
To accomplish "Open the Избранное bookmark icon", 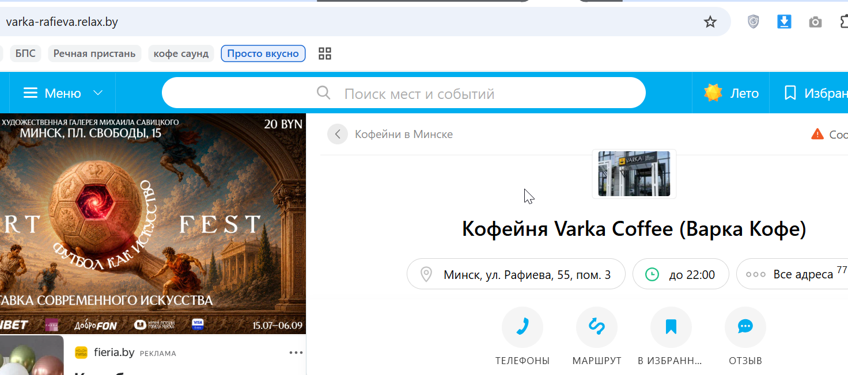I will click(790, 93).
